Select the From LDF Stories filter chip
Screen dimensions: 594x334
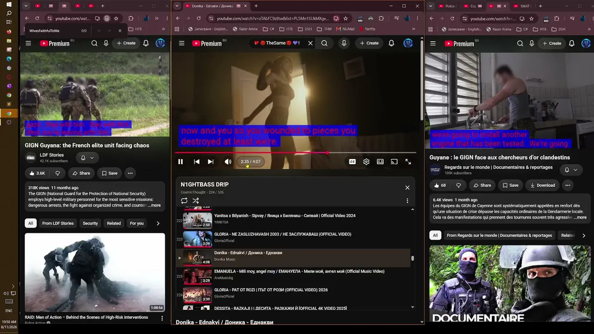point(58,223)
